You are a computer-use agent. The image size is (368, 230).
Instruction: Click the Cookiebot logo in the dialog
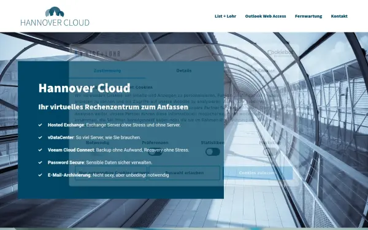click(280, 53)
